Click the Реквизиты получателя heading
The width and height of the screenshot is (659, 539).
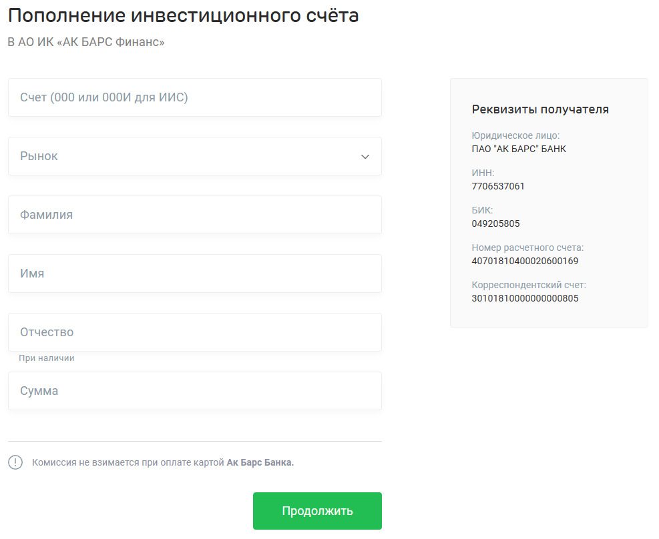point(540,109)
